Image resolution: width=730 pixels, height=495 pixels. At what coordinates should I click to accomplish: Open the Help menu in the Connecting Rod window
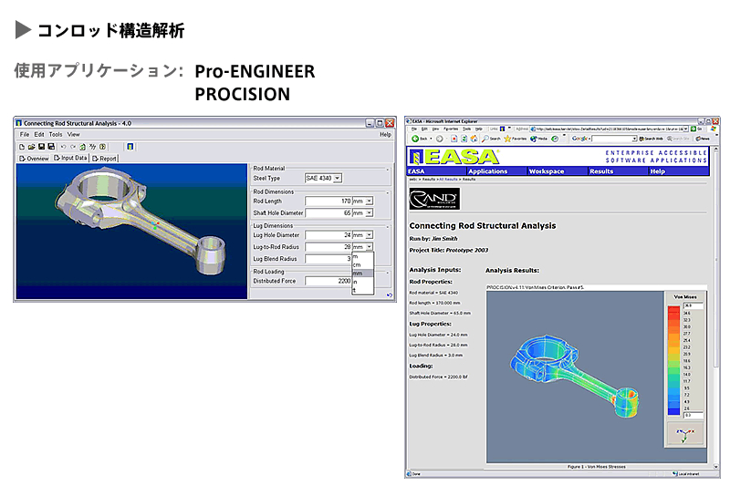(x=385, y=134)
